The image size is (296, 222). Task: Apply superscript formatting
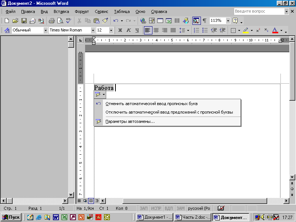point(258,30)
